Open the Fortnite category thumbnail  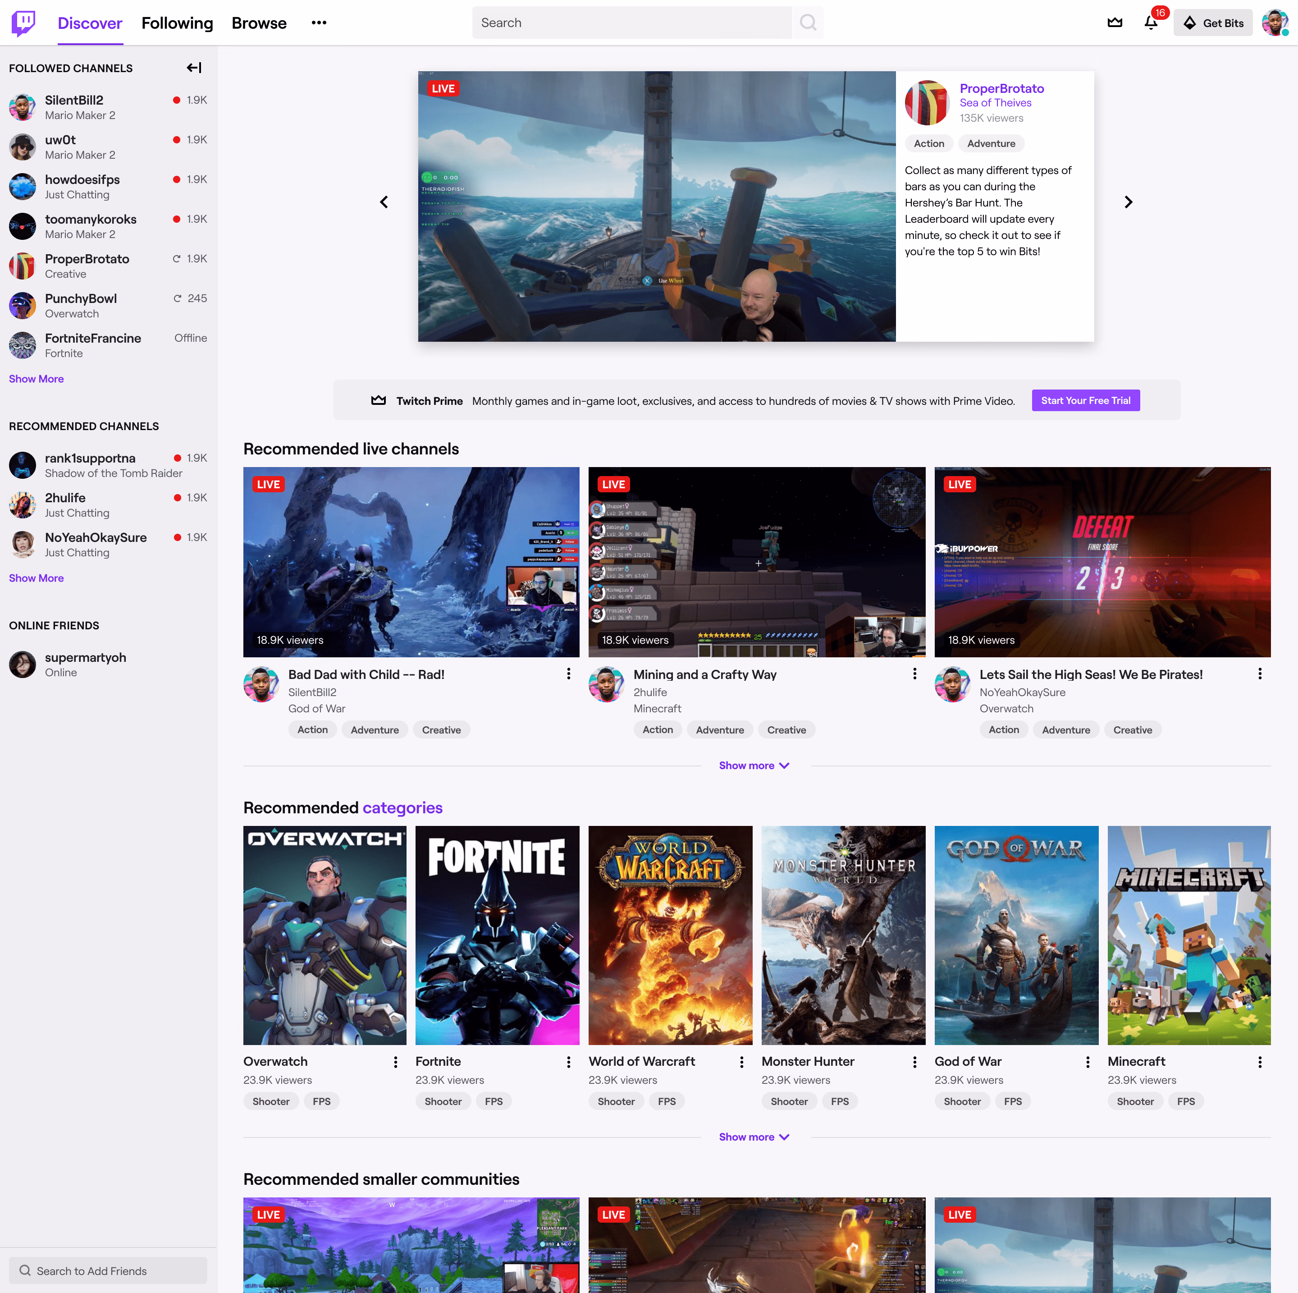click(x=497, y=935)
